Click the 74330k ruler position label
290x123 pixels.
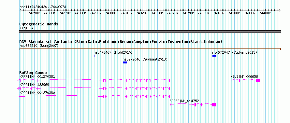pyautogui.click(x=157, y=13)
